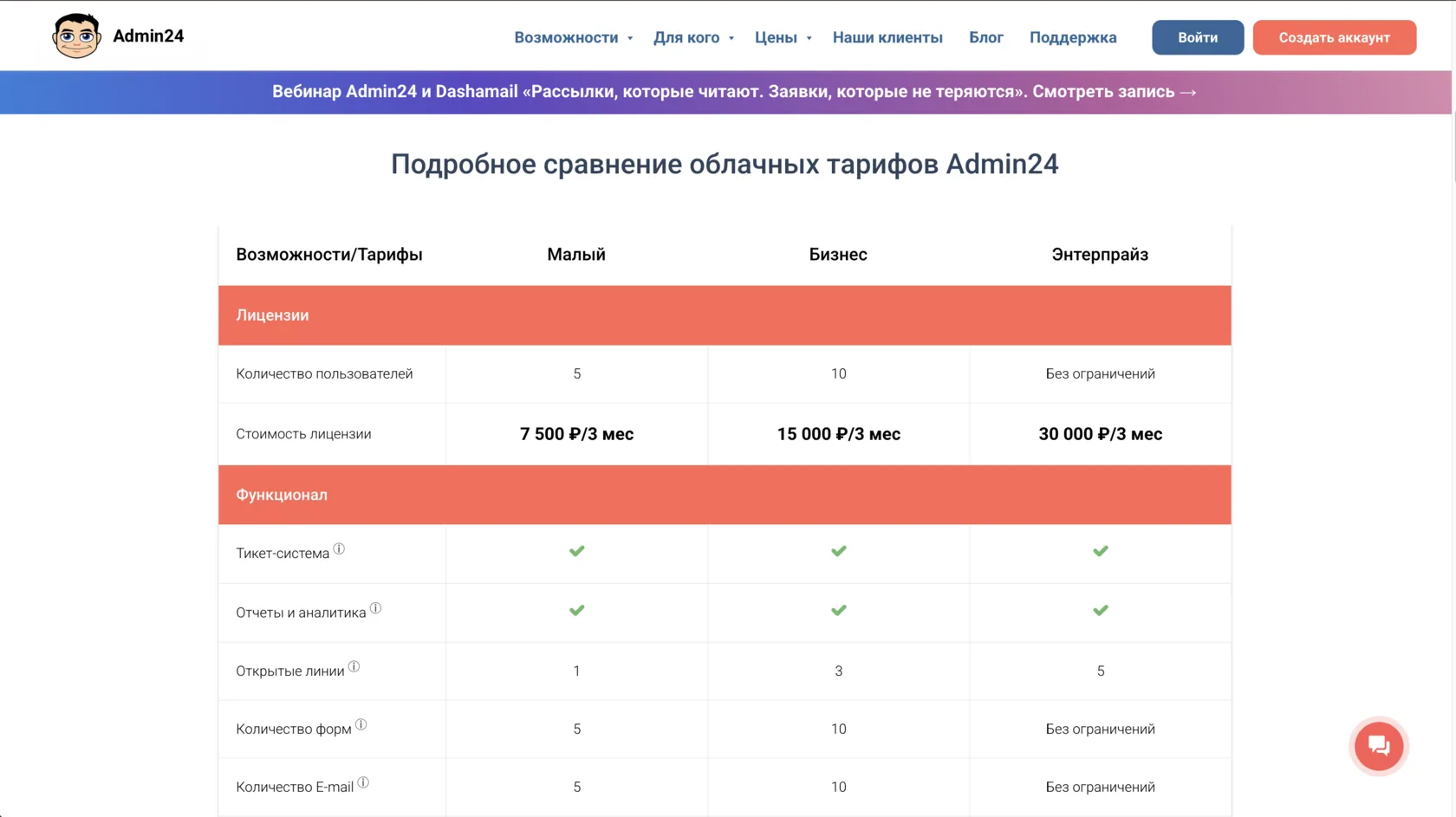1456x817 pixels.
Task: Click the 30 000 ₽/3 мес price
Action: pyautogui.click(x=1100, y=434)
